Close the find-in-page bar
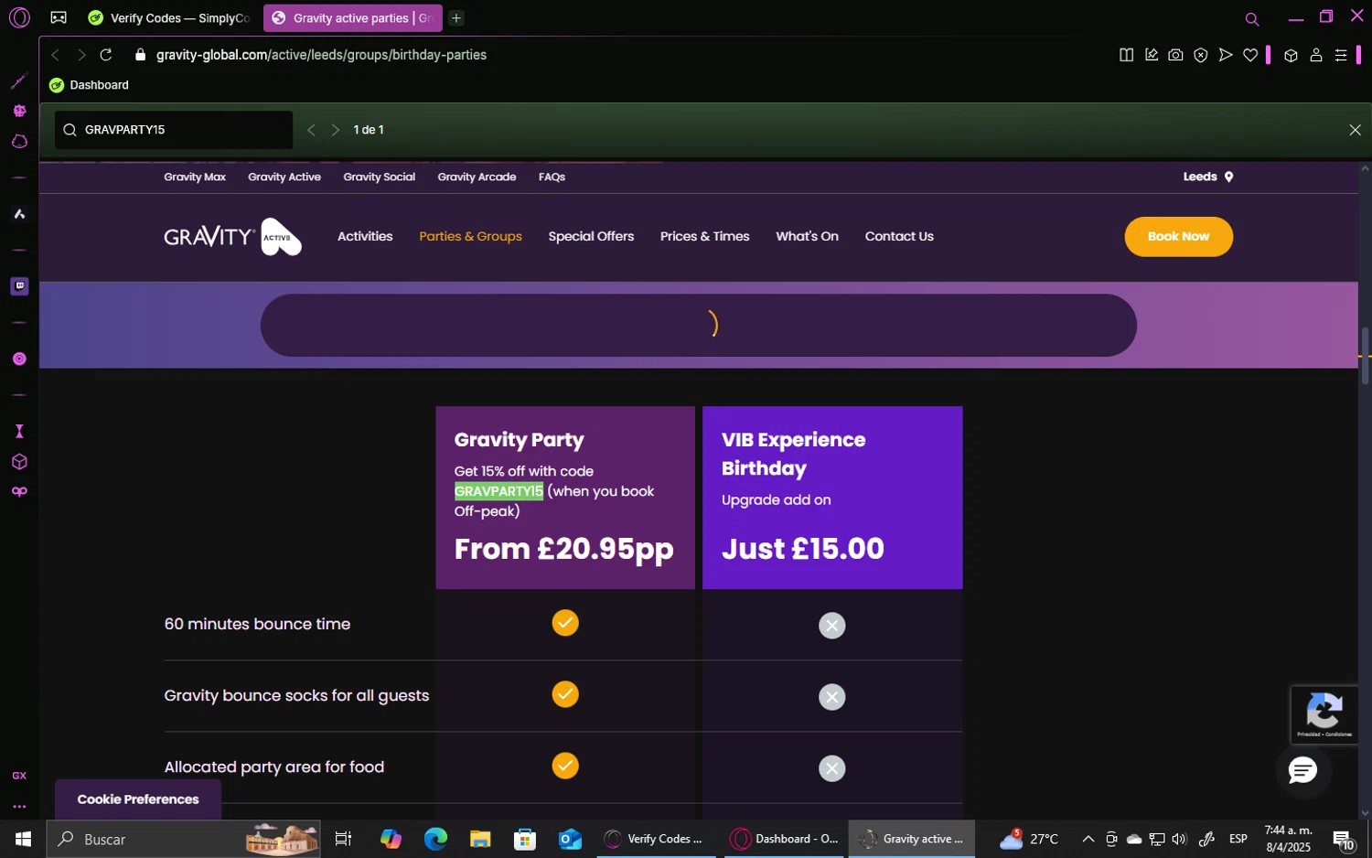 pos(1355,130)
